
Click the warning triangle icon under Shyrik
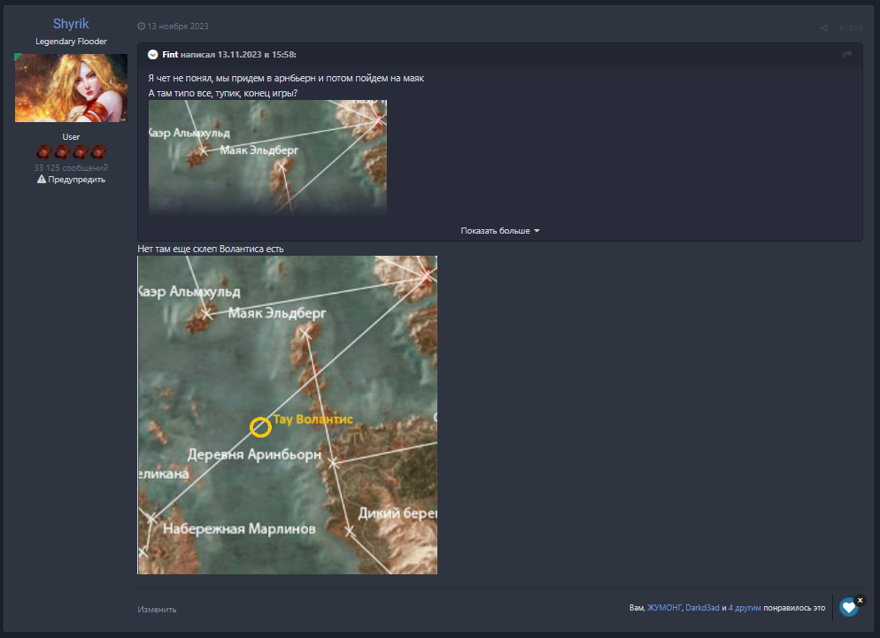pos(41,179)
